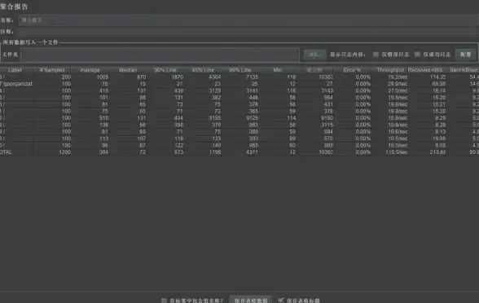Click the Sent KB/sec column header
The width and height of the screenshot is (479, 303).
pos(464,70)
